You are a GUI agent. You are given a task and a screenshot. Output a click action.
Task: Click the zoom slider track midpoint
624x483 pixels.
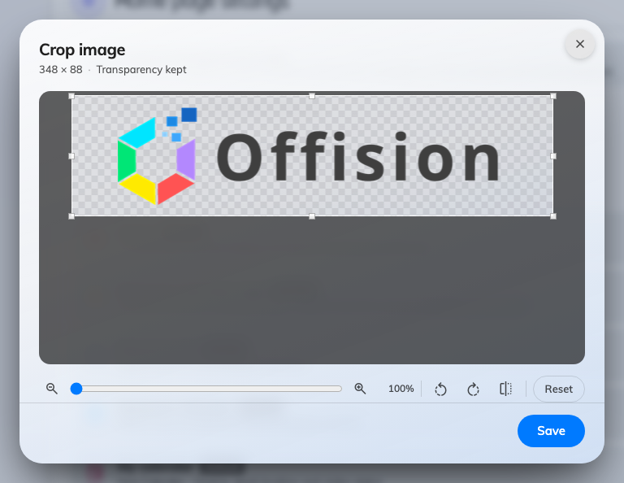206,389
